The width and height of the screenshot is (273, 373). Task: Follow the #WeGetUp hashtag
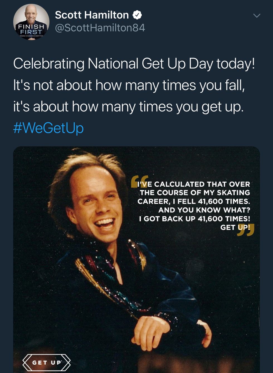pyautogui.click(x=48, y=128)
